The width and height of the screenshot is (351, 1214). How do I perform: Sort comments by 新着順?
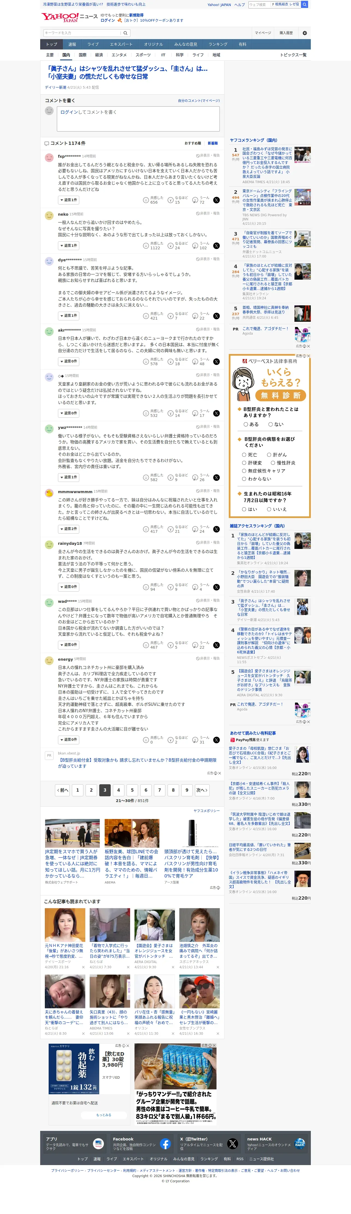212,144
